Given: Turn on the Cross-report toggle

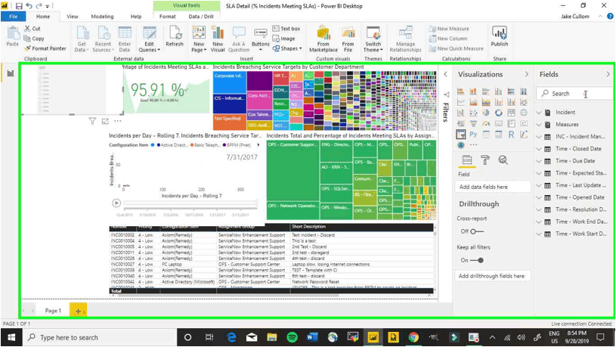Looking at the screenshot, I should [478, 231].
